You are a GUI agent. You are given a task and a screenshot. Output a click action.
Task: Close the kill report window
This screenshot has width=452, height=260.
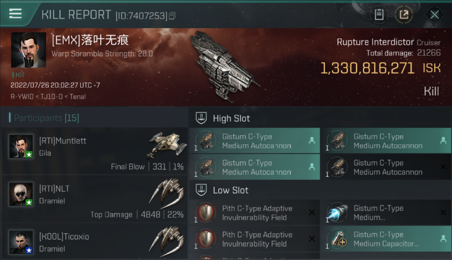coord(434,15)
